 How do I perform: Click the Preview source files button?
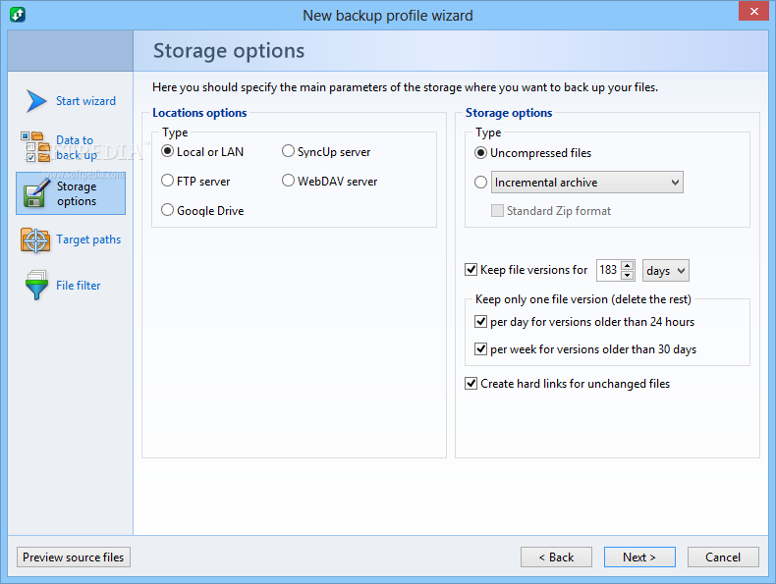point(74,557)
